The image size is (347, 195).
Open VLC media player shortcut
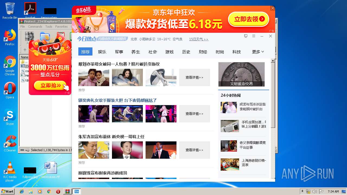click(x=10, y=172)
